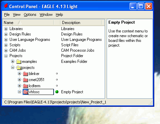Select the CAM Jobs tree item
This screenshot has width=160, height=124.
tap(18, 50)
